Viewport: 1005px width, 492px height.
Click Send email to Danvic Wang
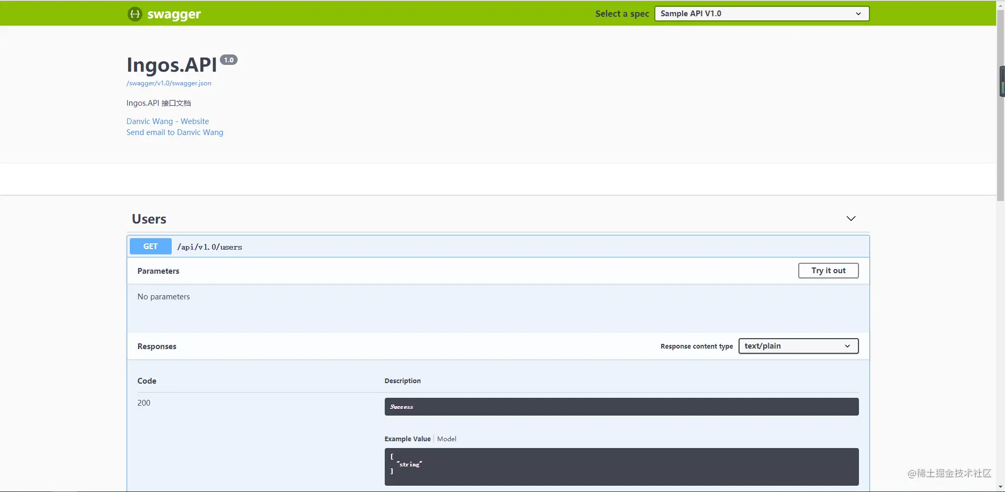pyautogui.click(x=175, y=132)
